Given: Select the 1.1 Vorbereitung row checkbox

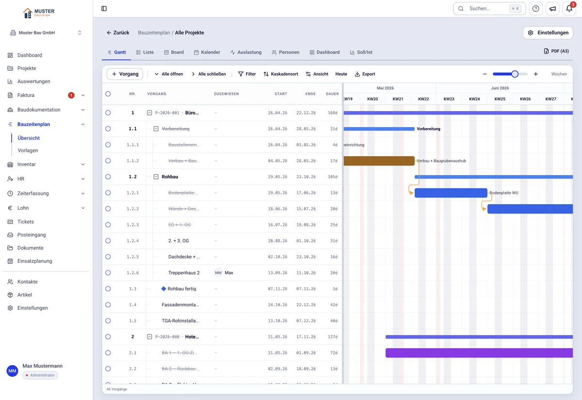Looking at the screenshot, I should [x=108, y=128].
